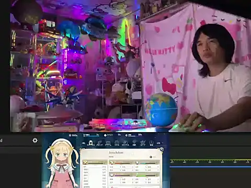Click the back arrow in game menu bar
The width and height of the screenshot is (251, 188).
pyautogui.click(x=84, y=143)
